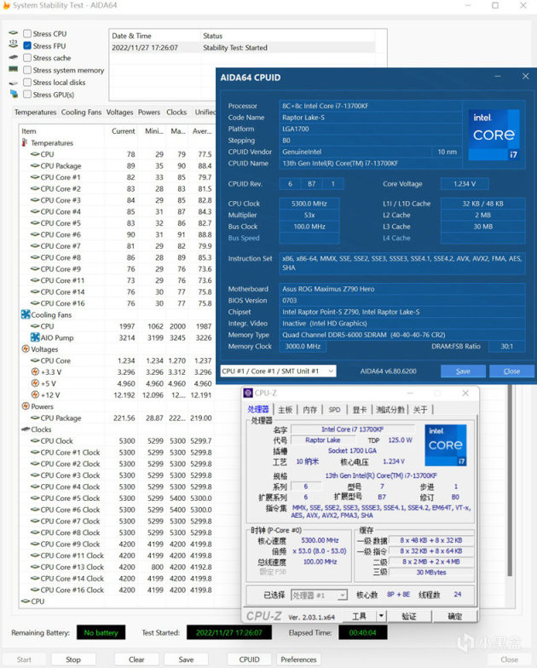Click the Preferences button
Viewport: 537px width, 668px height.
click(x=298, y=659)
